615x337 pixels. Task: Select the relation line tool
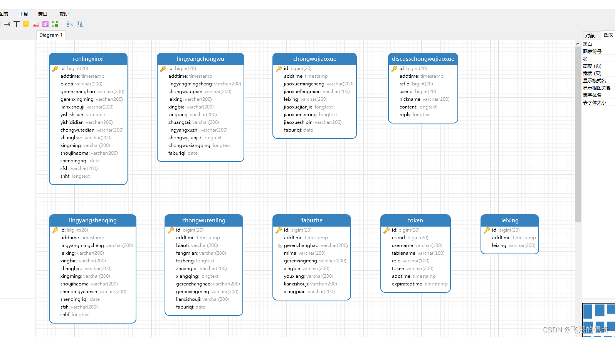(7, 24)
